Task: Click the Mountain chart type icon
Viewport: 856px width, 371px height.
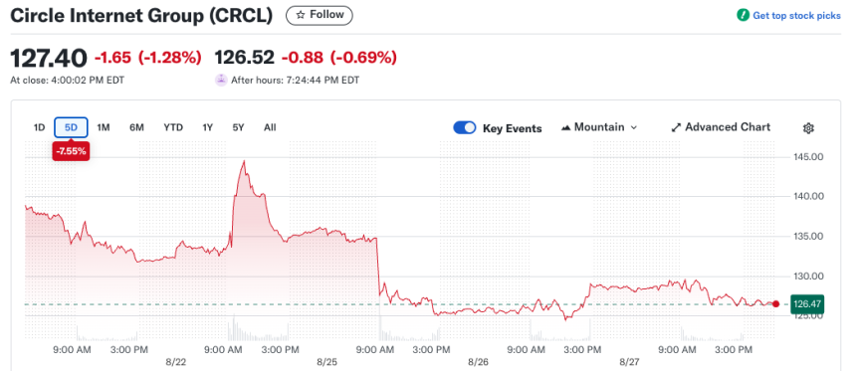Action: 565,127
